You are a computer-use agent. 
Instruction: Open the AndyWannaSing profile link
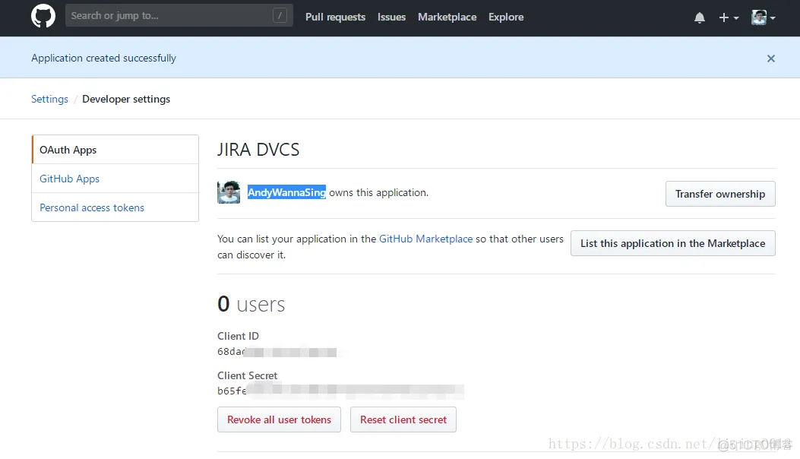click(286, 192)
